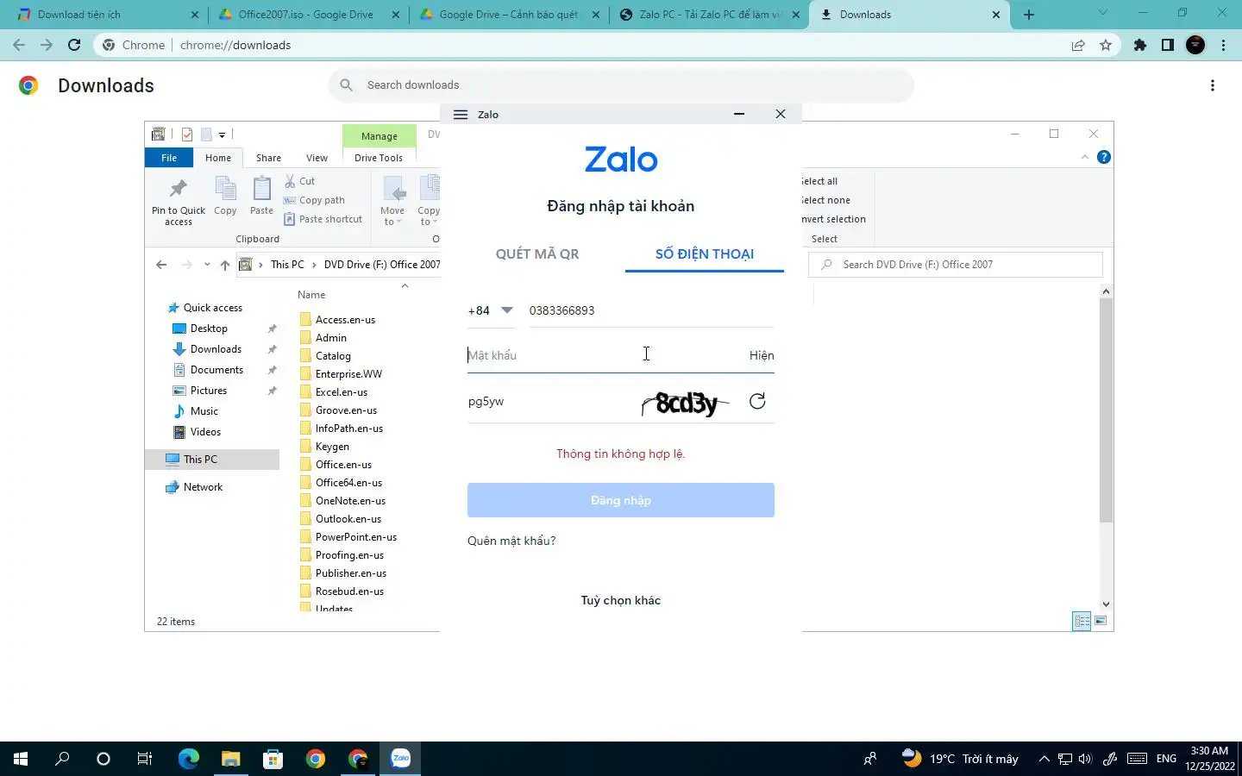Open Chrome extensions puzzle icon
This screenshot has height=776, width=1242.
coord(1140,45)
